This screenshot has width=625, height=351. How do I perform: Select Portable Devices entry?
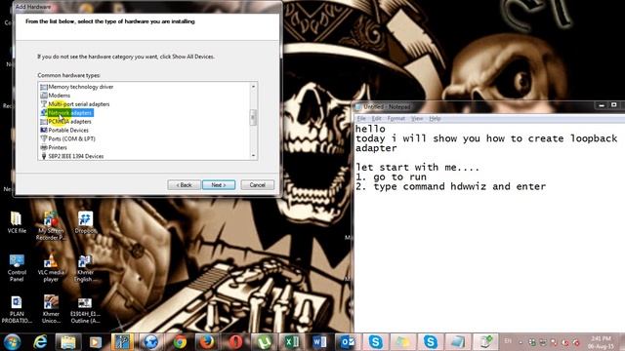coord(64,130)
